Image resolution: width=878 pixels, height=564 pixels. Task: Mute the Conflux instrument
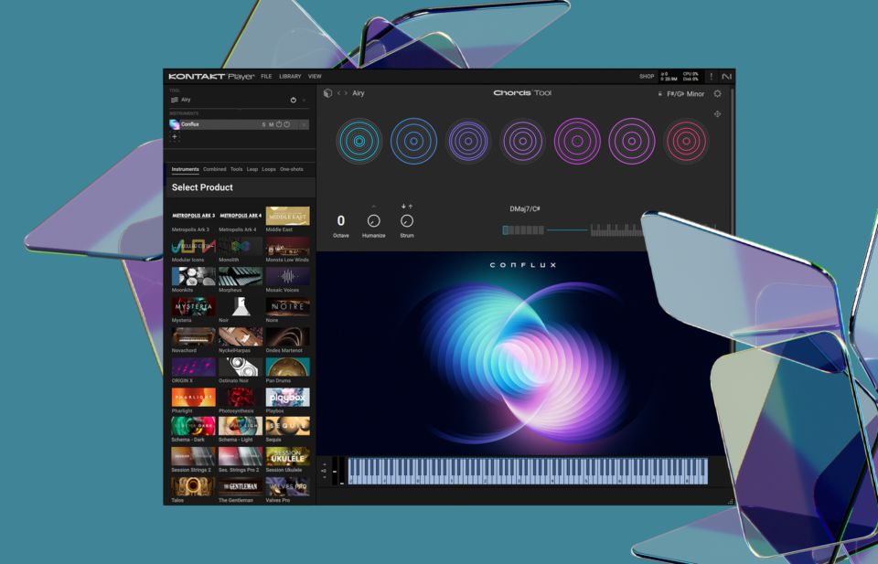[271, 124]
